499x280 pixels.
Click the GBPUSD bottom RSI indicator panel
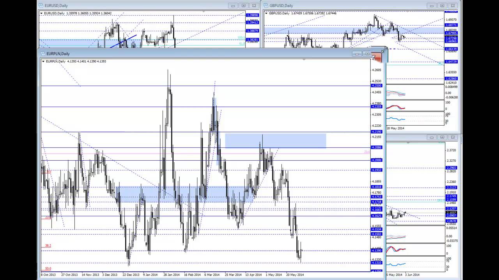(x=415, y=119)
